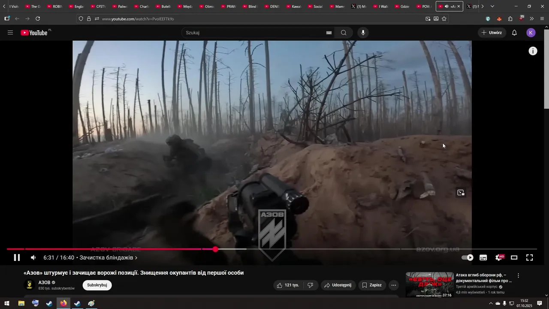Switch to theater mode
This screenshot has height=309, width=549.
[x=514, y=257]
